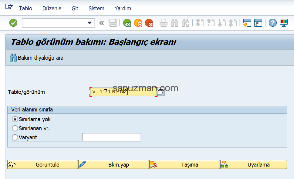Click the Generate Shortcut icon

point(258,23)
